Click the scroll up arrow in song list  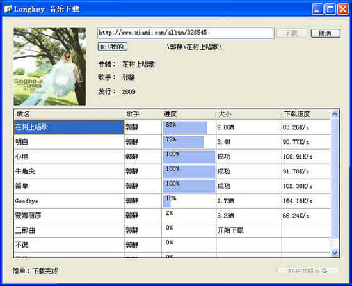click(x=335, y=114)
